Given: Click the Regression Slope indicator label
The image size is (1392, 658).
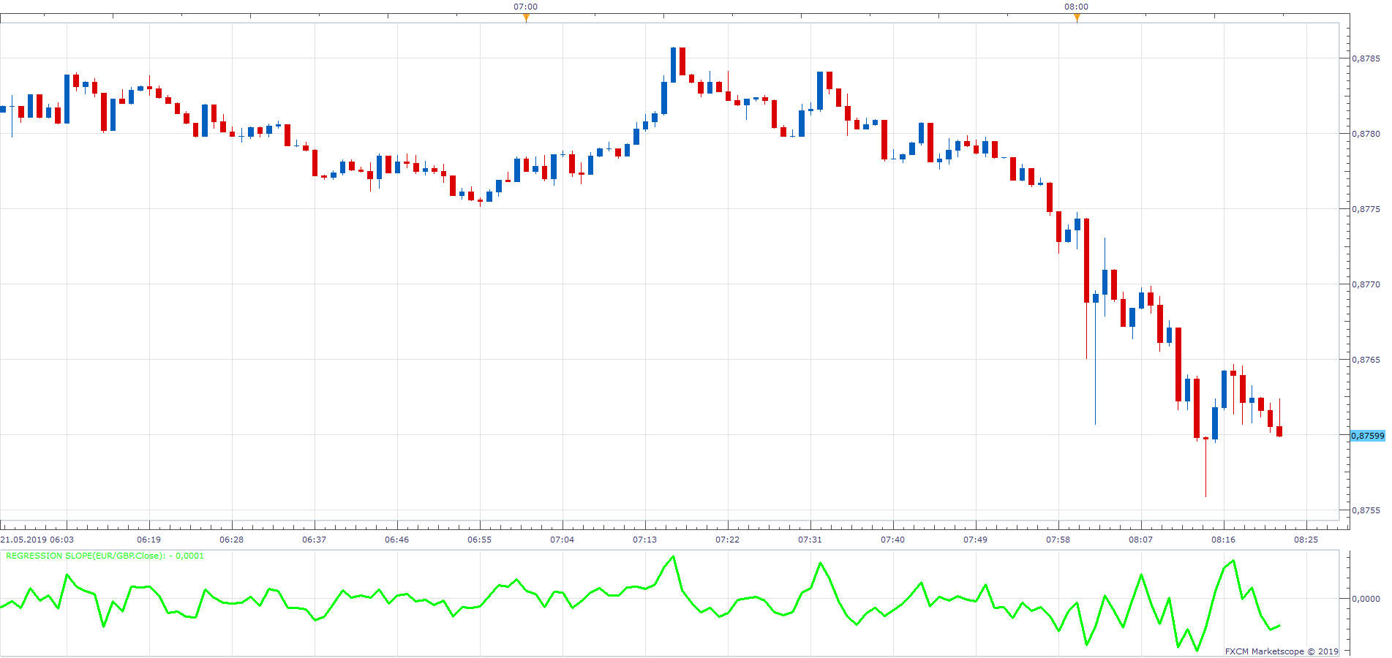Looking at the screenshot, I should click(105, 556).
